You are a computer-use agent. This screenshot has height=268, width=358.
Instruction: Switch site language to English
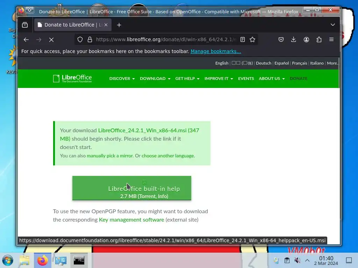pyautogui.click(x=222, y=63)
